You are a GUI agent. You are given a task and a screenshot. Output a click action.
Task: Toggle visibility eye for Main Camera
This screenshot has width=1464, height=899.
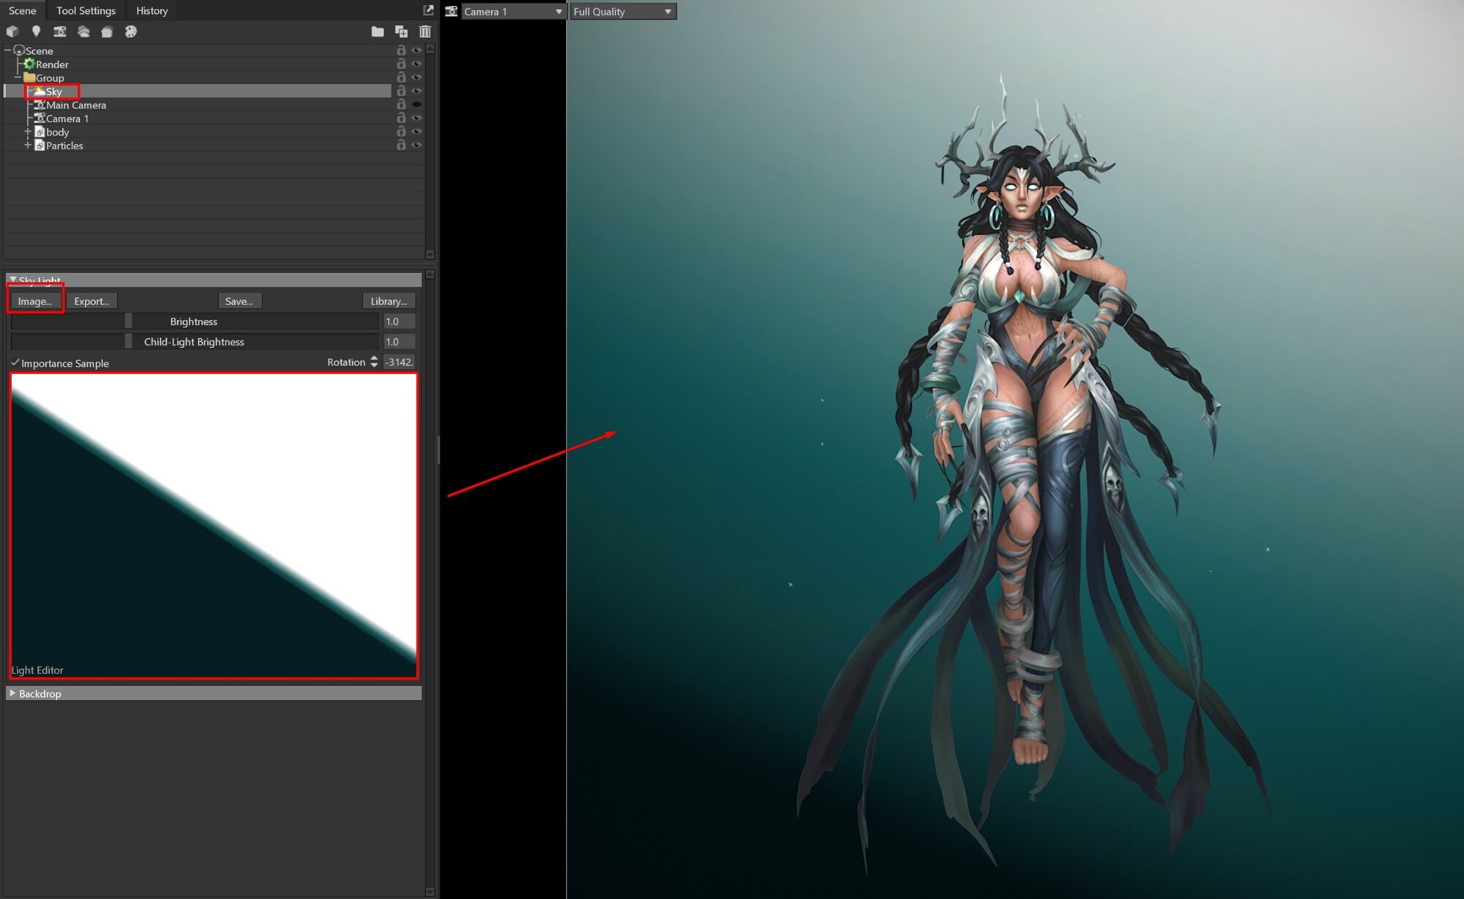tap(417, 105)
